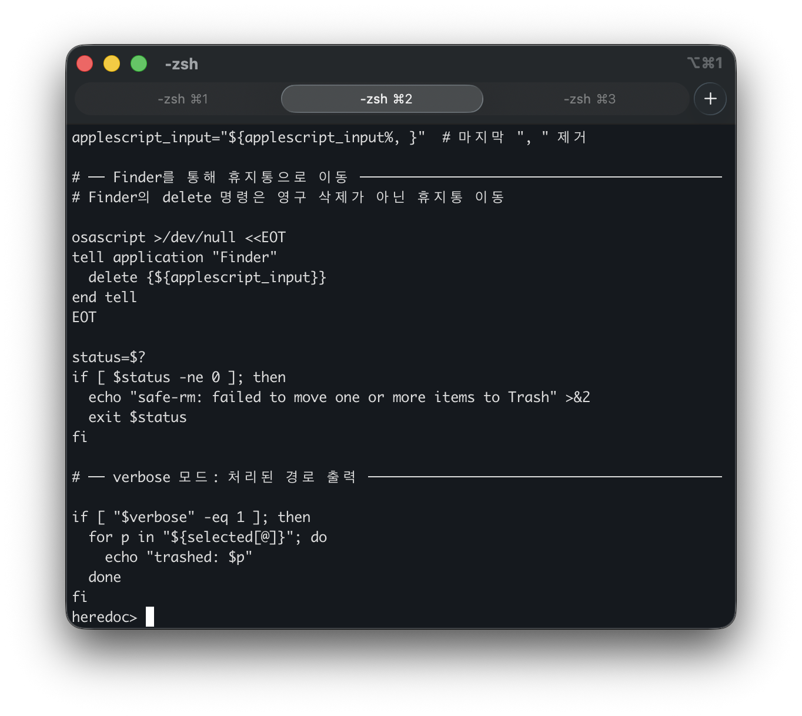Click the word done in the loop

point(105,577)
